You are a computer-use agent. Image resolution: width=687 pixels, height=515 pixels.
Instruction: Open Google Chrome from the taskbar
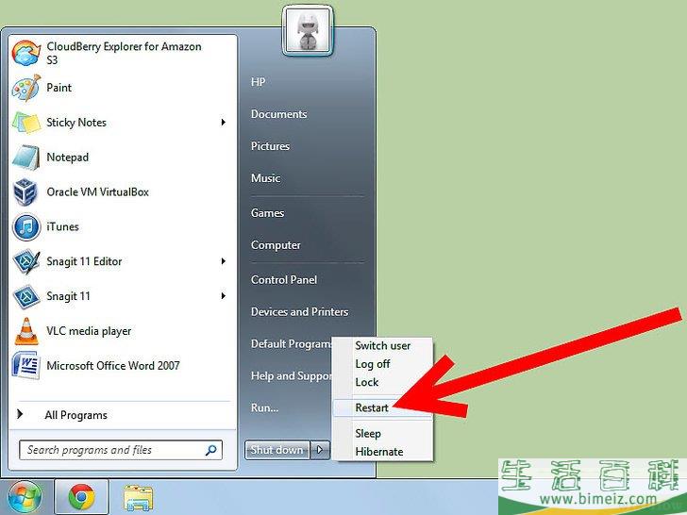81,497
